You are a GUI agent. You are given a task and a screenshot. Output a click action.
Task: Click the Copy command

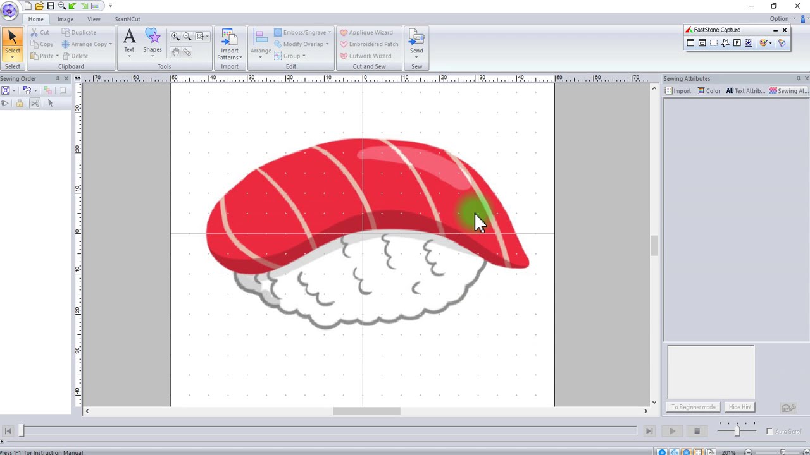pyautogui.click(x=42, y=44)
